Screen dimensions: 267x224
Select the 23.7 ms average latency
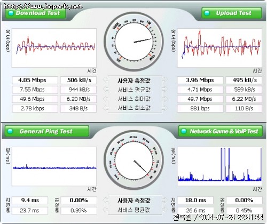click(30, 211)
